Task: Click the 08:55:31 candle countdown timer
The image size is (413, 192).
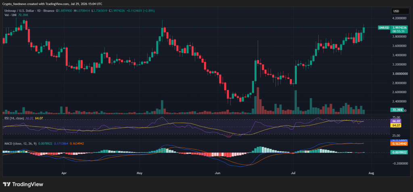Action: pyautogui.click(x=398, y=31)
